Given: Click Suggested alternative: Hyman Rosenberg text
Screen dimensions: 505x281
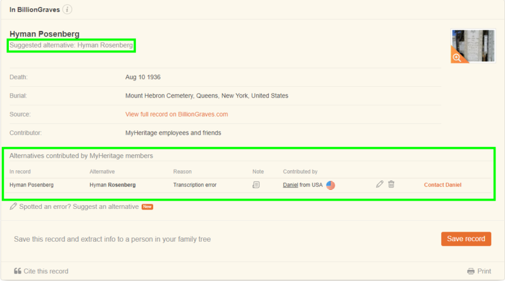Looking at the screenshot, I should tap(71, 45).
